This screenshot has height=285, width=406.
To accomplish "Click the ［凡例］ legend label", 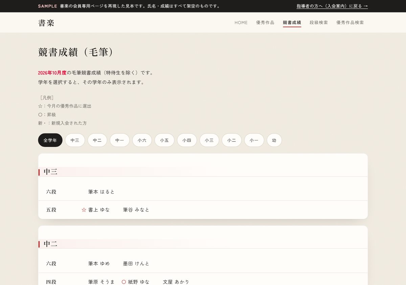I will (x=47, y=98).
